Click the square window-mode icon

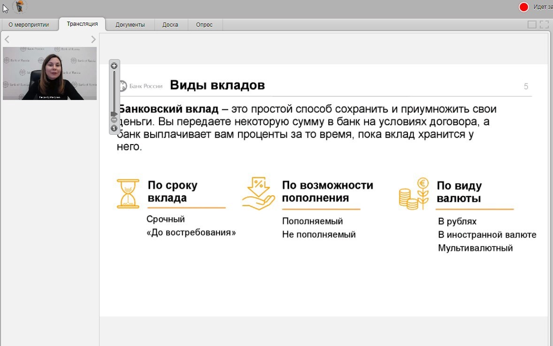[x=532, y=25]
